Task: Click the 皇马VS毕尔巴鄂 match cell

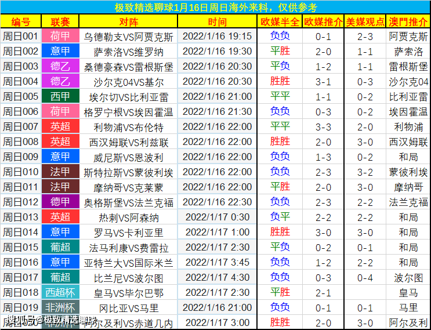Action: click(x=128, y=293)
